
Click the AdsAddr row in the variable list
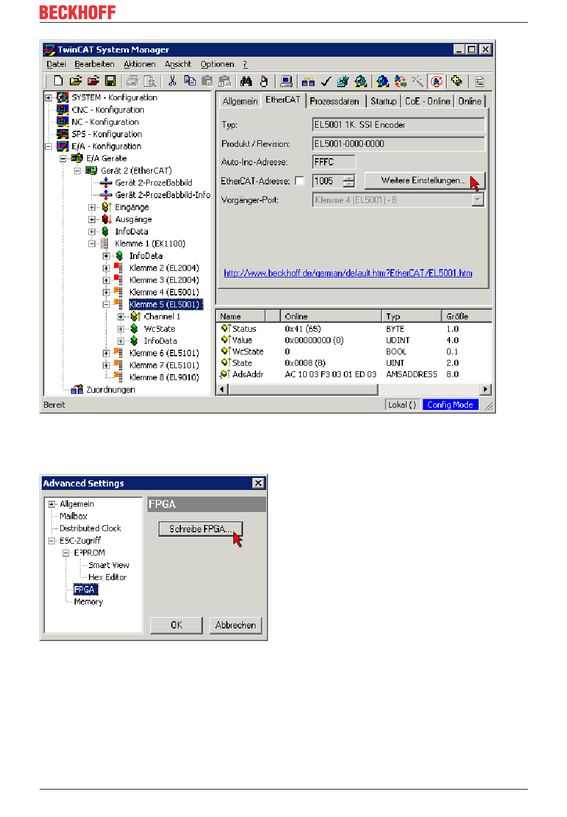pos(354,374)
